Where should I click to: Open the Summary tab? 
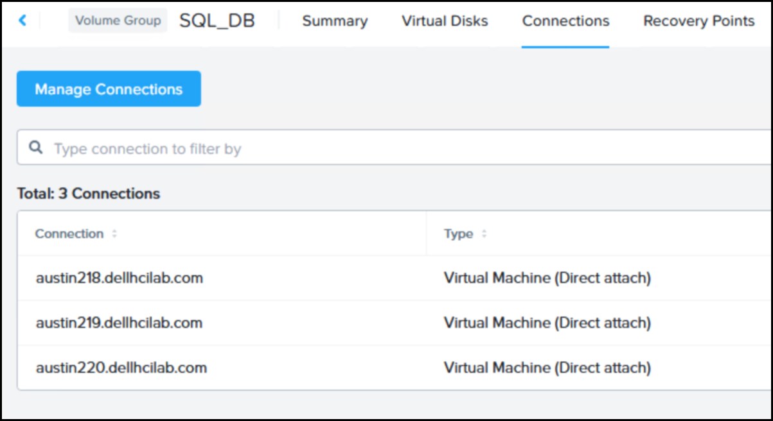(x=335, y=21)
